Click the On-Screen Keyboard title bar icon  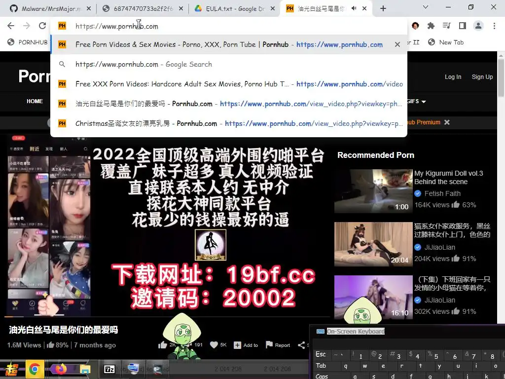pyautogui.click(x=320, y=331)
